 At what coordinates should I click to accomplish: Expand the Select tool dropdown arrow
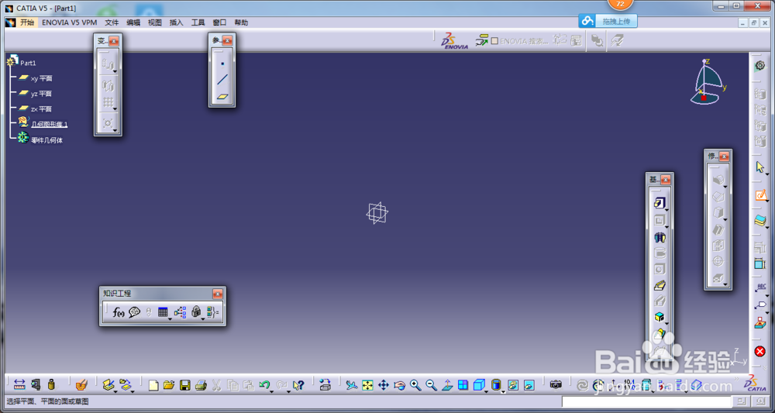767,174
